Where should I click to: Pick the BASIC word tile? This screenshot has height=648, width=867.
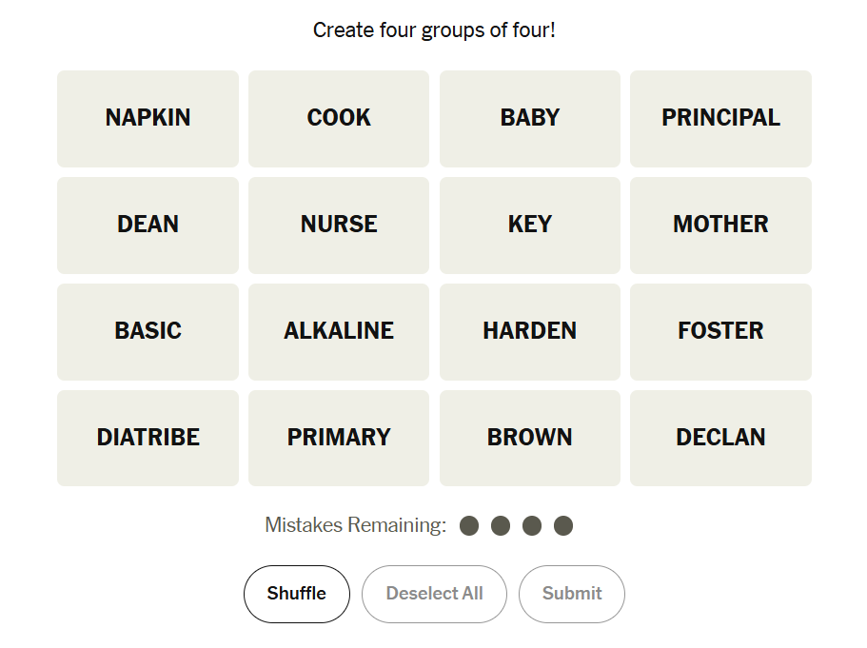148,331
